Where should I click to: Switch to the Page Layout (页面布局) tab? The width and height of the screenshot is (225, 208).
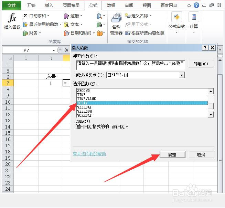(71, 6)
